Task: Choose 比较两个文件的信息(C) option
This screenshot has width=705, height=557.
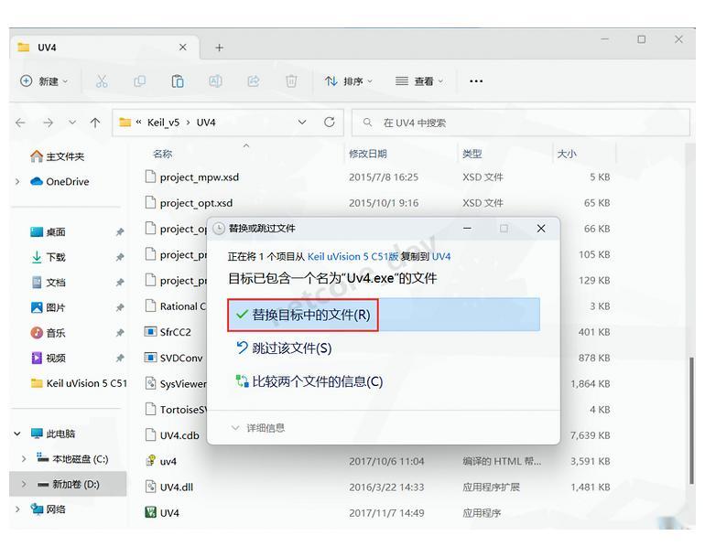Action: [x=309, y=381]
